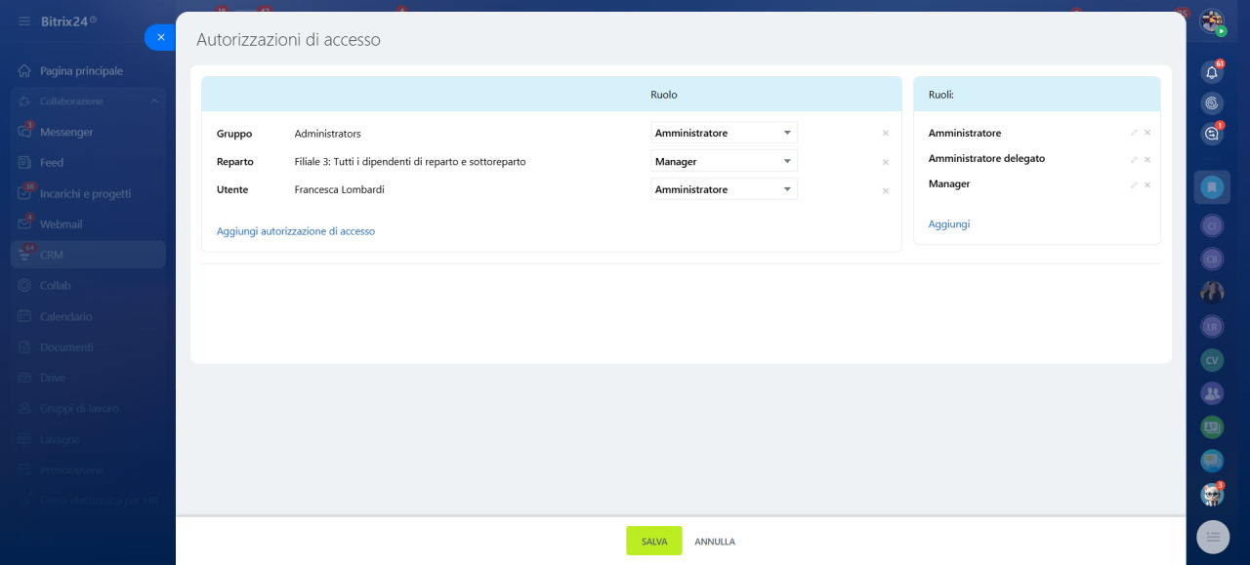Viewport: 1250px width, 565px height.
Task: Close the access permissions slider panel
Action: (161, 37)
